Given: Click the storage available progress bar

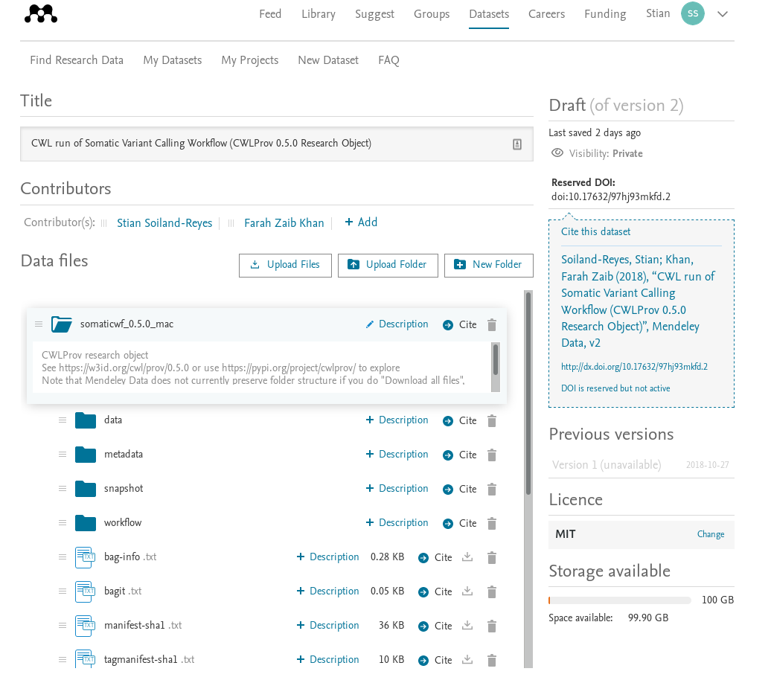Looking at the screenshot, I should click(619, 600).
